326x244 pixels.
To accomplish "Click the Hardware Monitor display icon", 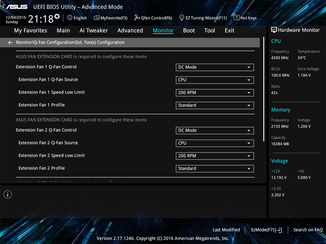I will (x=274, y=30).
